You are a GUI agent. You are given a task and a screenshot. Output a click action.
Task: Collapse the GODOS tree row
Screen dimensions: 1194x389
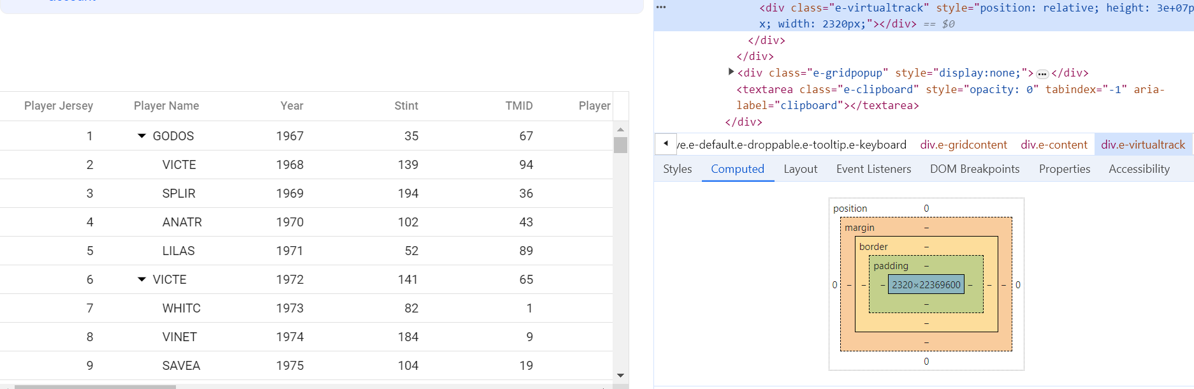[142, 136]
